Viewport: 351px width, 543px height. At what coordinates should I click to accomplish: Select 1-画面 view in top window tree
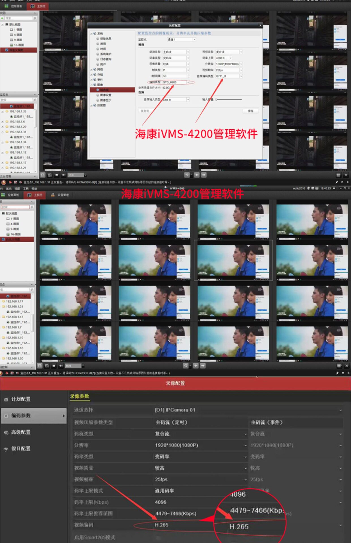click(16, 29)
